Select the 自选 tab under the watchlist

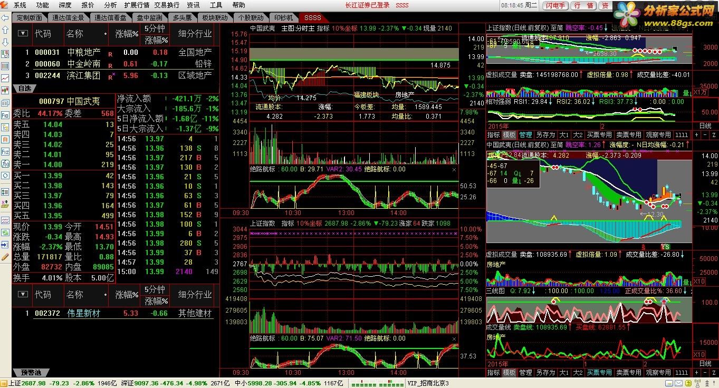(x=24, y=88)
